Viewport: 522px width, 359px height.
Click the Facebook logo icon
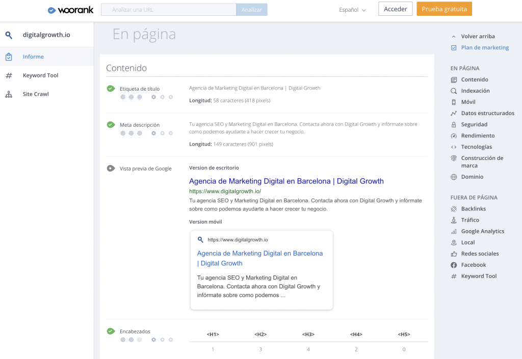(454, 265)
